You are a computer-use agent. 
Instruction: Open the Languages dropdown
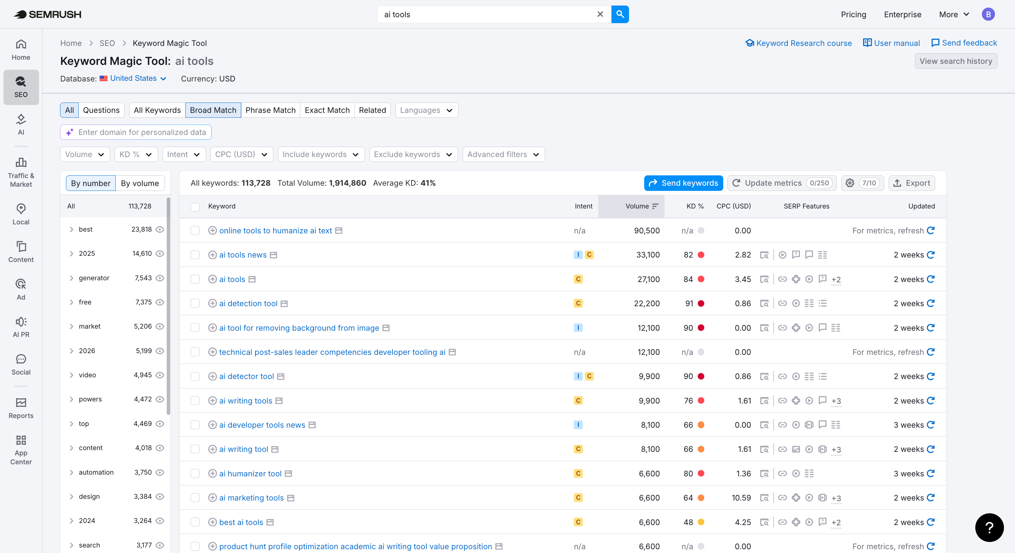(x=426, y=110)
